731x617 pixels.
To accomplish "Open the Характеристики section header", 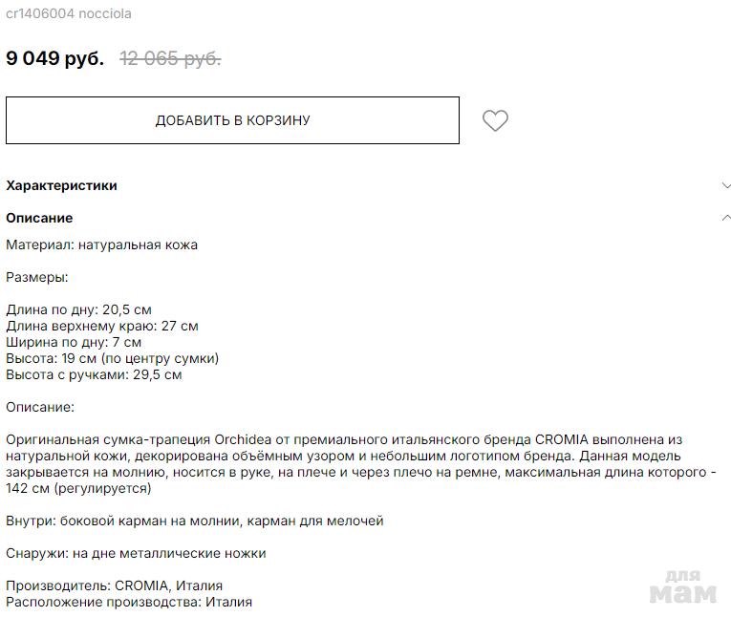I will coord(61,185).
